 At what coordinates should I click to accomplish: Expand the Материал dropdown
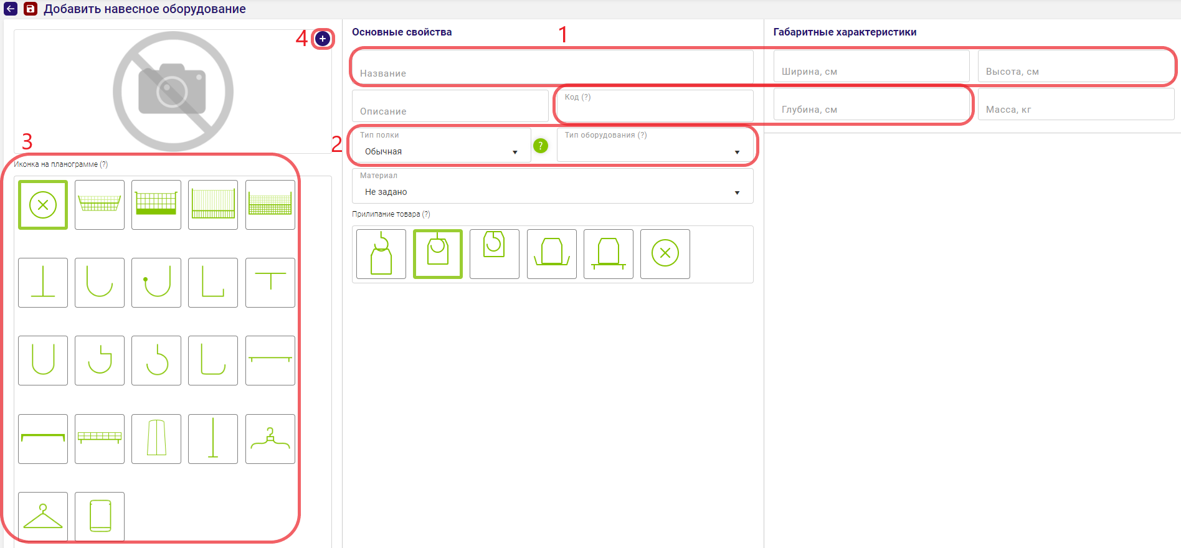[553, 186]
